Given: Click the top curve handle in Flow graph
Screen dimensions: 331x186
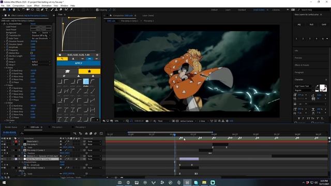Looking at the screenshot, I should pyautogui.click(x=69, y=18).
